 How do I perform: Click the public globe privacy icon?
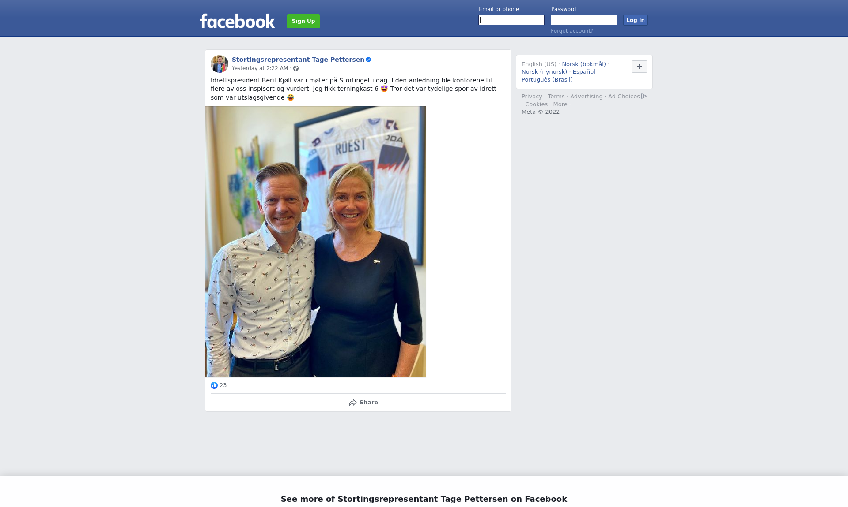[296, 68]
